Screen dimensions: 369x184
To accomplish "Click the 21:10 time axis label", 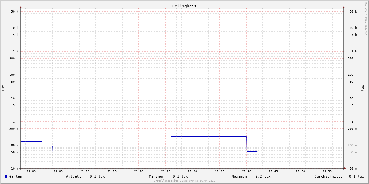I will 85,171.
